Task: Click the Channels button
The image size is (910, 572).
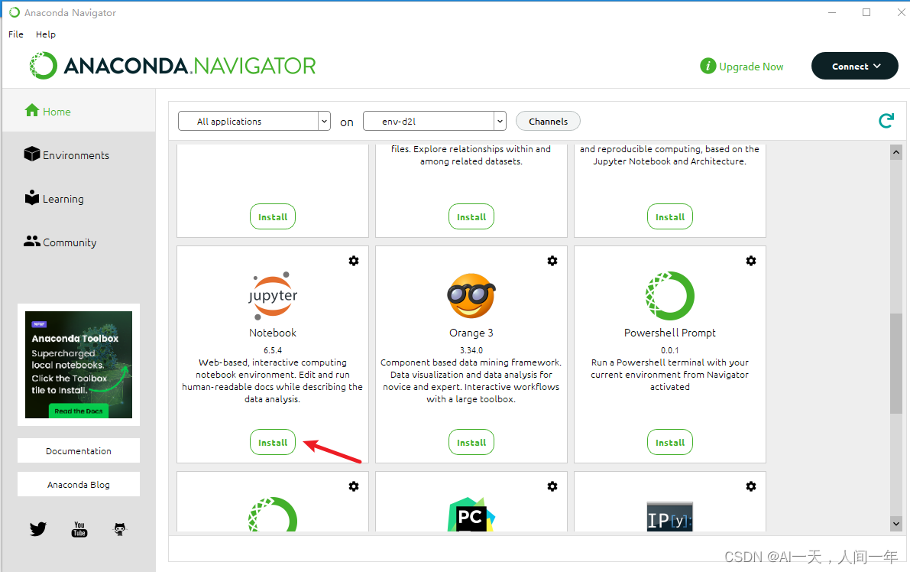Action: (x=548, y=121)
